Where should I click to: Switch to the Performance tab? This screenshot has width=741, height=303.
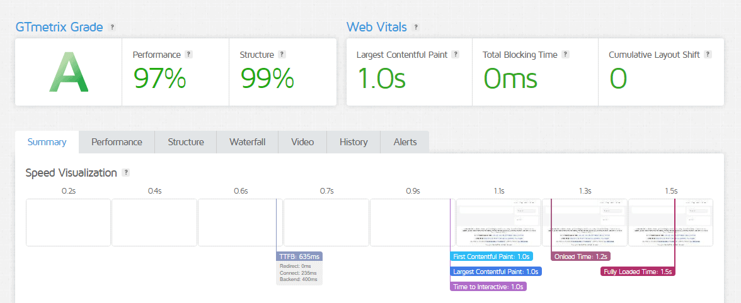(x=117, y=142)
